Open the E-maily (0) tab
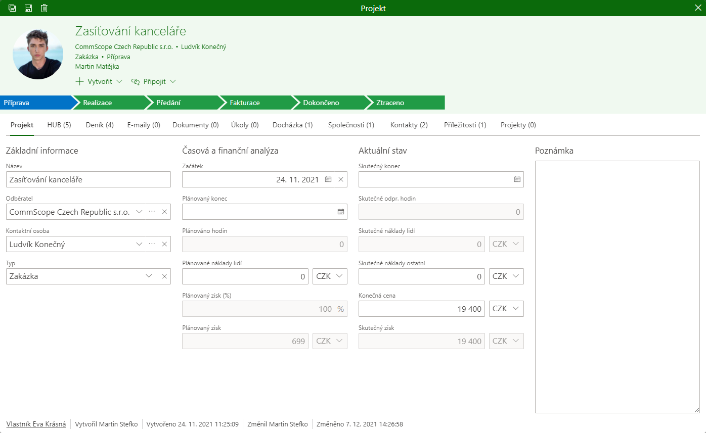The width and height of the screenshot is (706, 433). pyautogui.click(x=144, y=125)
